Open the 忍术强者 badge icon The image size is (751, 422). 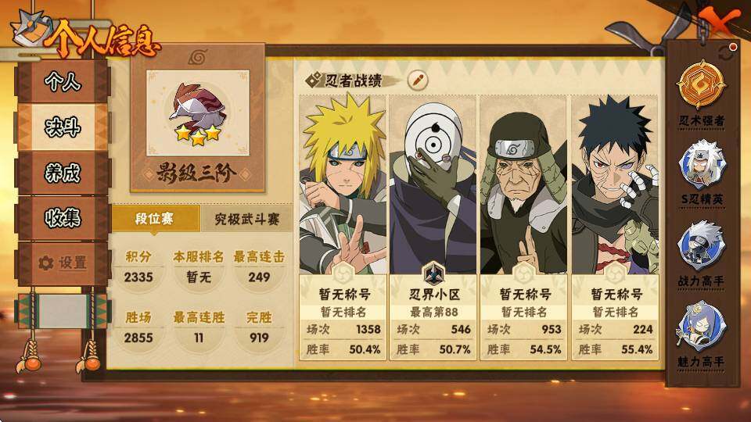701,84
